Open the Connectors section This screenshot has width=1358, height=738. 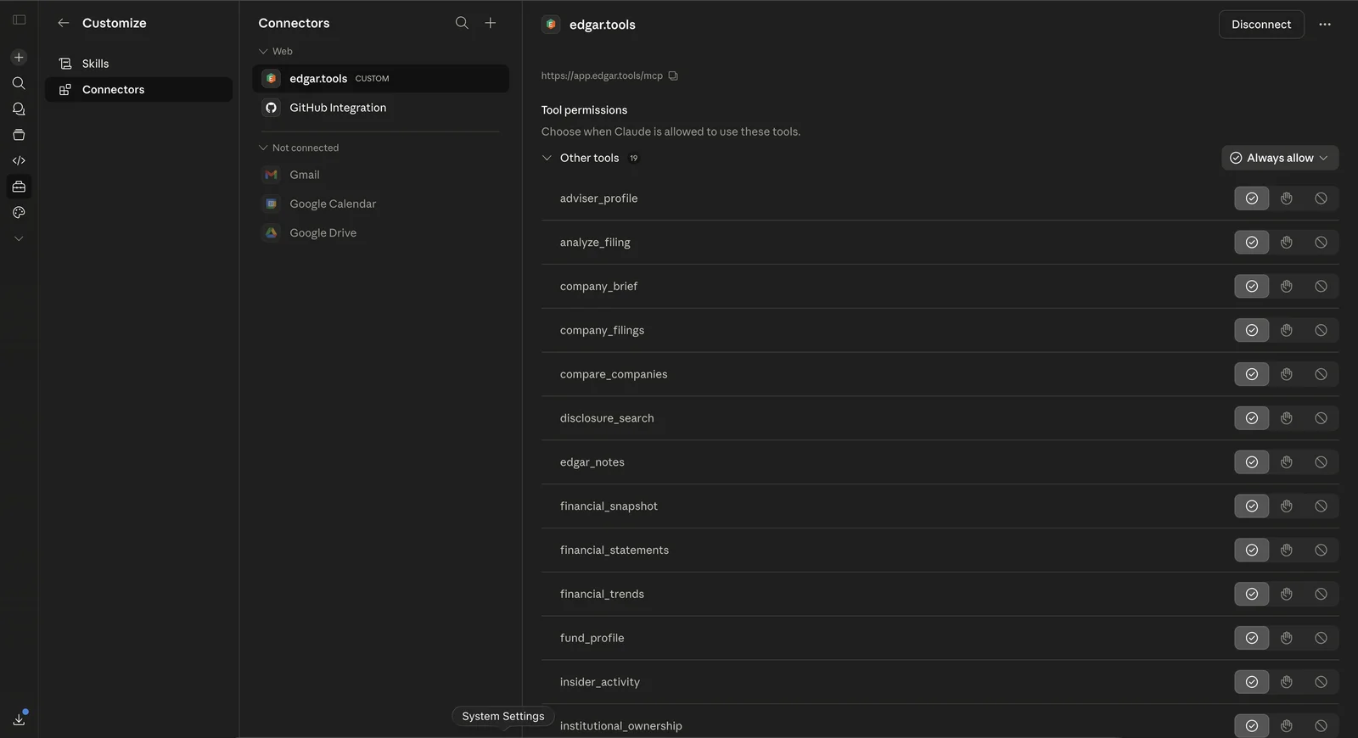(138, 90)
